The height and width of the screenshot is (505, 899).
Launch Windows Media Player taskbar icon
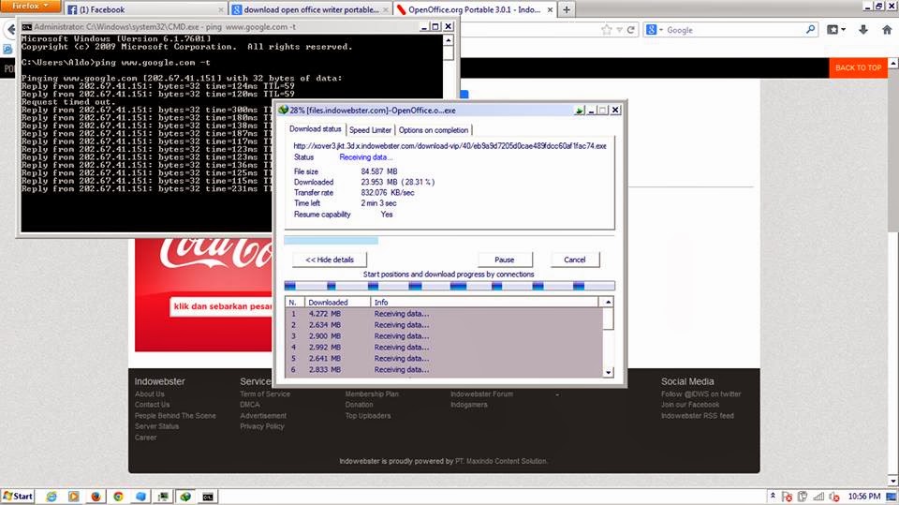click(73, 497)
